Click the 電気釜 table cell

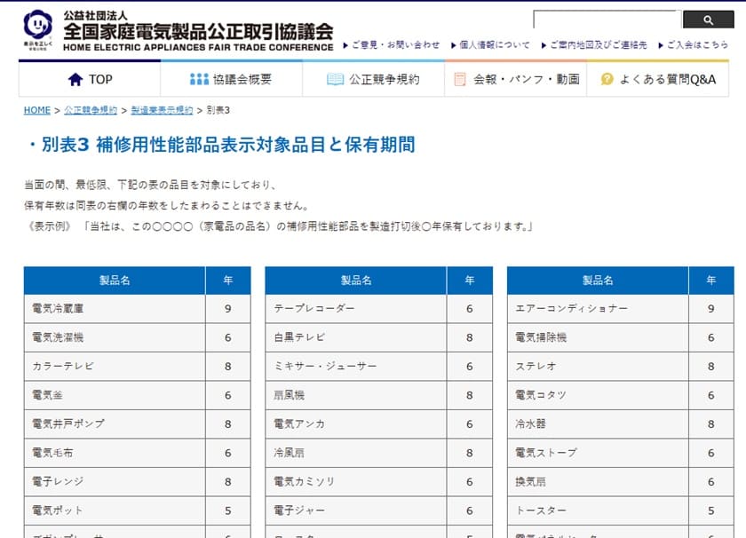tap(115, 395)
